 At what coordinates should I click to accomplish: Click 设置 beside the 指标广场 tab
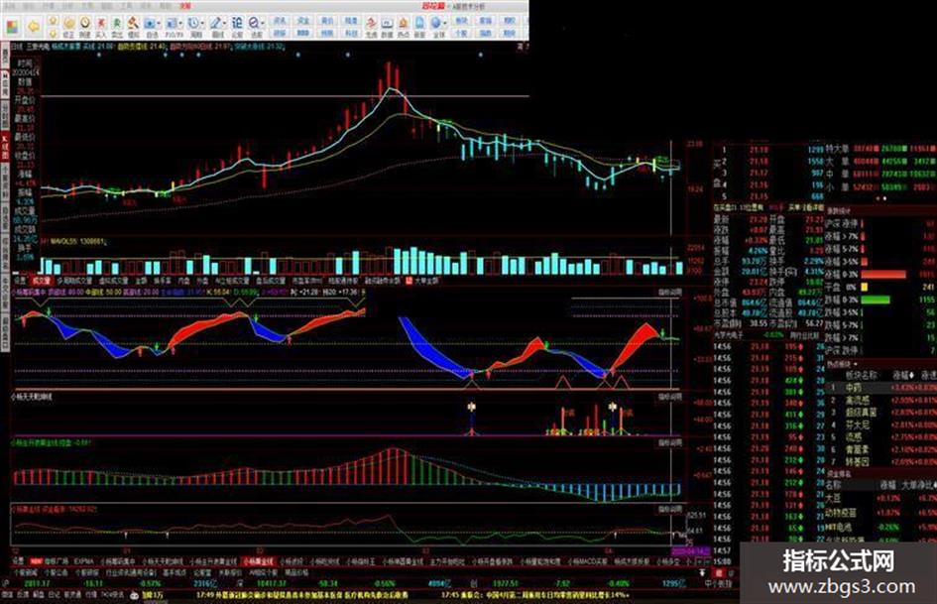pyautogui.click(x=19, y=561)
